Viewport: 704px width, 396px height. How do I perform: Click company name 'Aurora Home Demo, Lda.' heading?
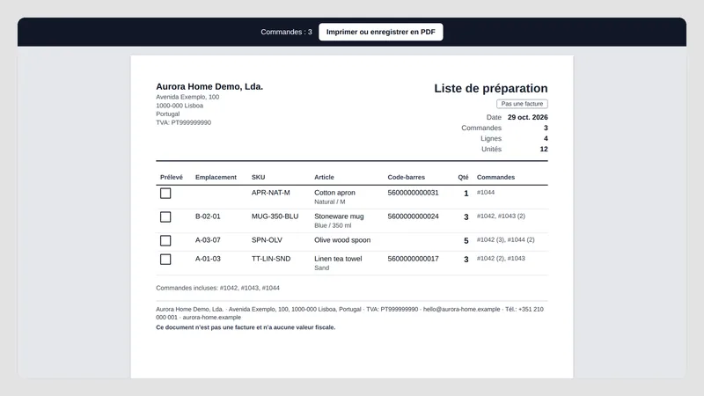click(x=209, y=86)
